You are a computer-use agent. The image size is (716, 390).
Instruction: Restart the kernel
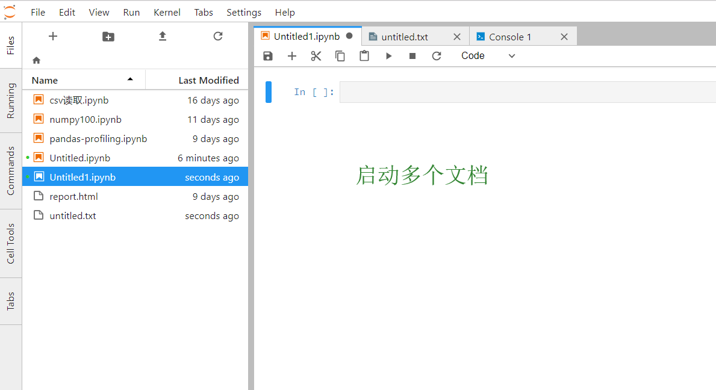437,55
